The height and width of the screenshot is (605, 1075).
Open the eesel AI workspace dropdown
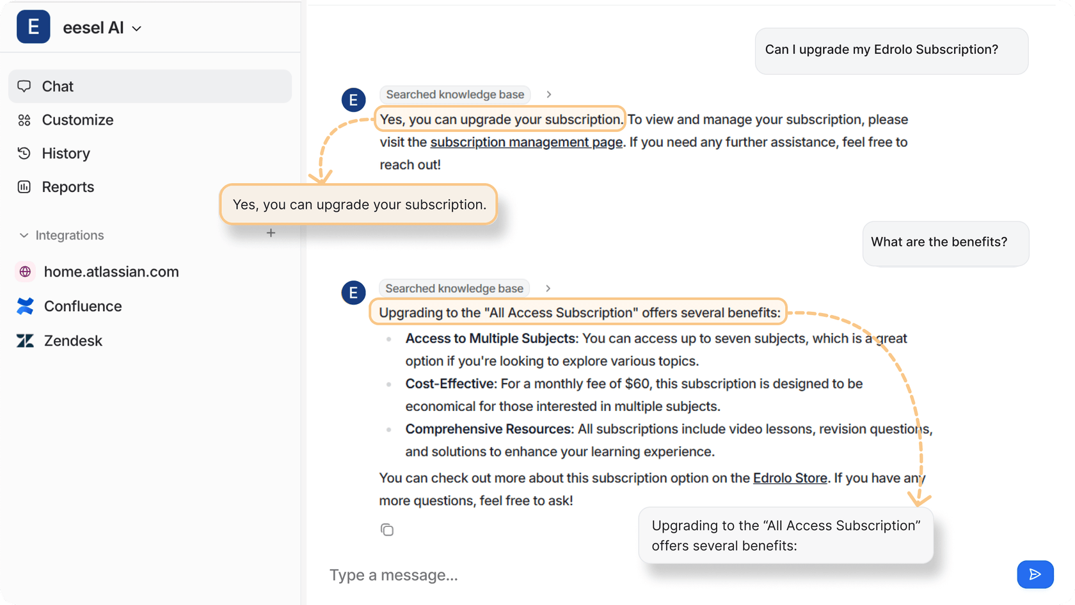[102, 28]
